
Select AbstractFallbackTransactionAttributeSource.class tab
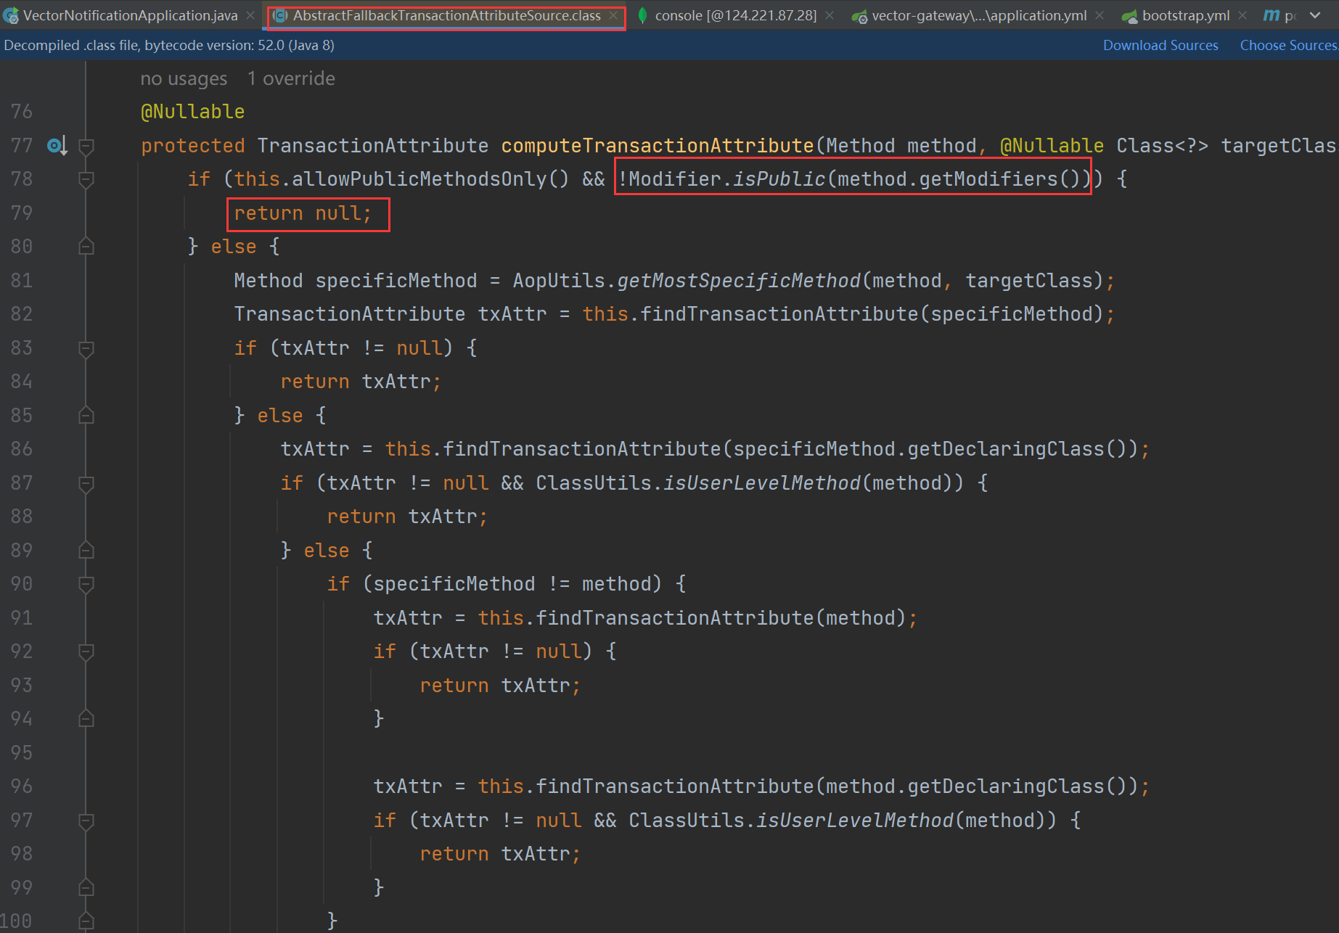[x=446, y=15]
